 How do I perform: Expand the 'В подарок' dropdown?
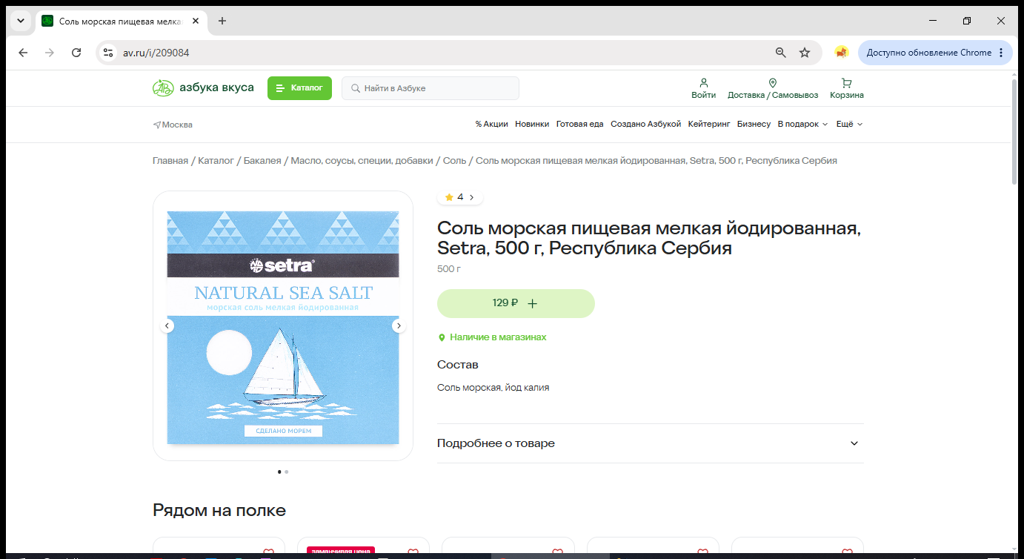point(802,124)
